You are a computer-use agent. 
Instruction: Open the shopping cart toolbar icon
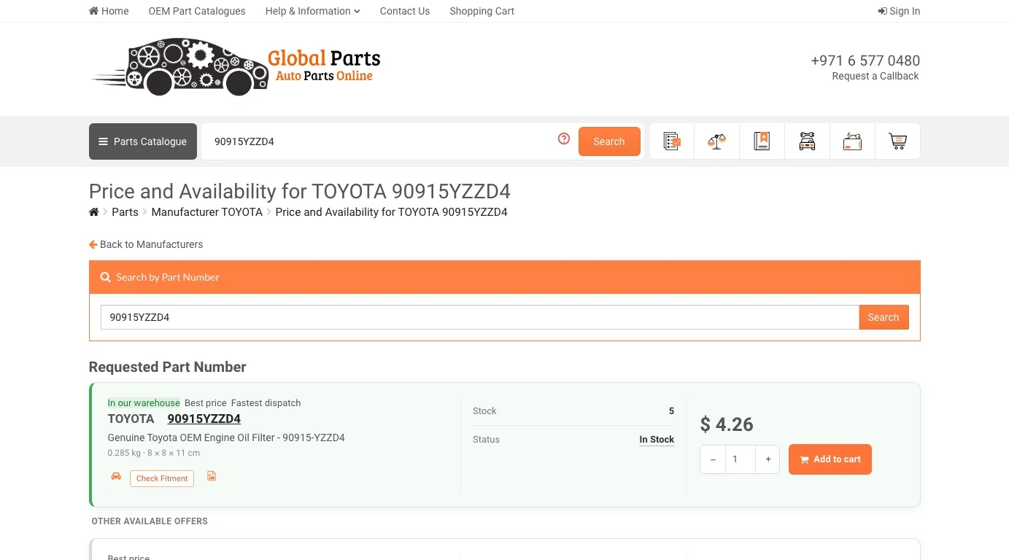pos(897,141)
